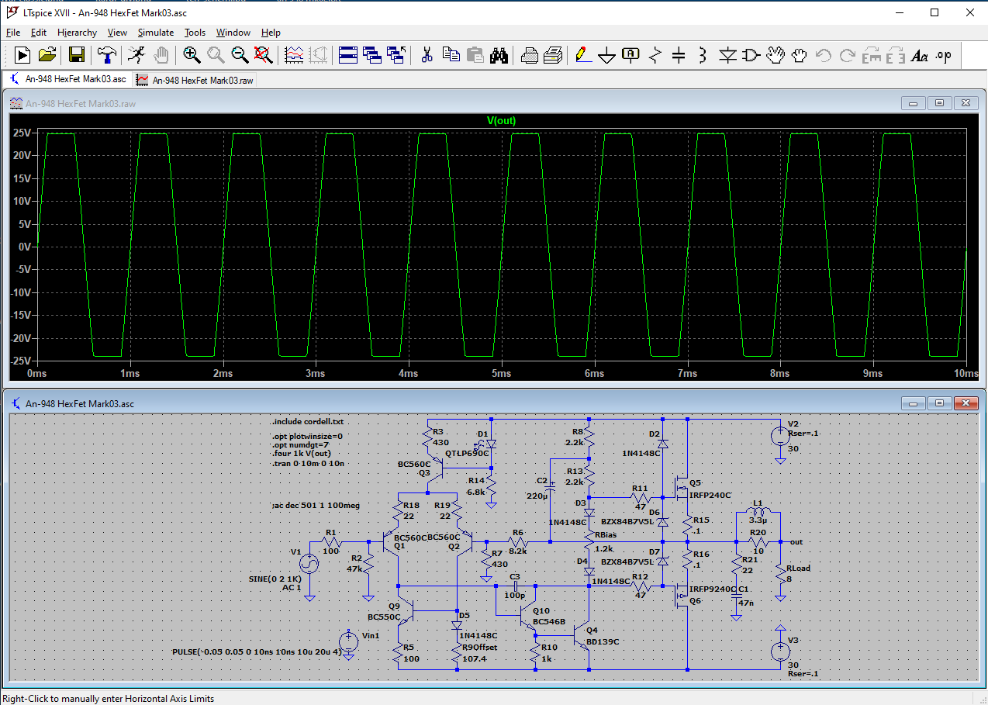
Task: Select the Place Resistor tool
Action: (655, 55)
